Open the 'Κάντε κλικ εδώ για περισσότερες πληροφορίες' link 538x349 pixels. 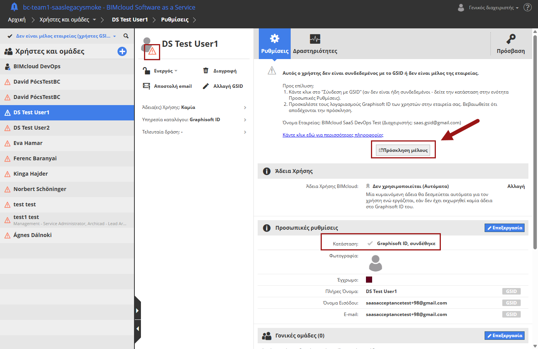click(333, 135)
